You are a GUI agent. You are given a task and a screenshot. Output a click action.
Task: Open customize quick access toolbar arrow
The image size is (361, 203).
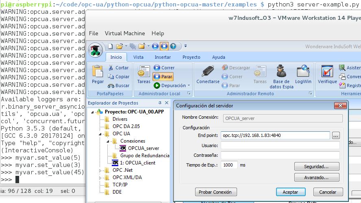coord(185,46)
